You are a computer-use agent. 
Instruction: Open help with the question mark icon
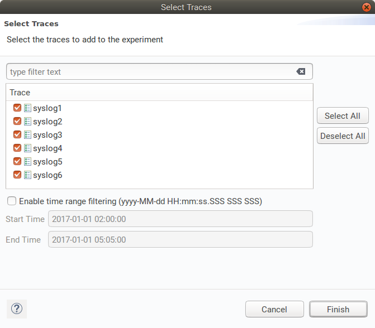[17, 308]
